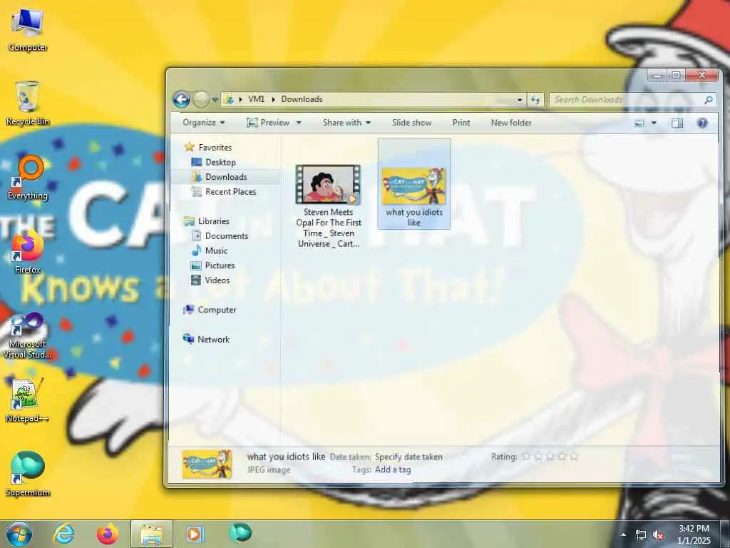Image resolution: width=730 pixels, height=548 pixels.
Task: Click the folder icon in address bar
Action: [229, 99]
